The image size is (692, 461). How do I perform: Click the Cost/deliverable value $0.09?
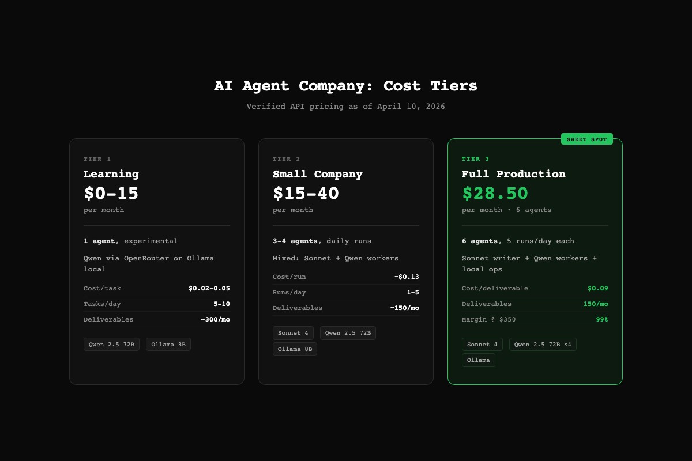[x=598, y=288]
